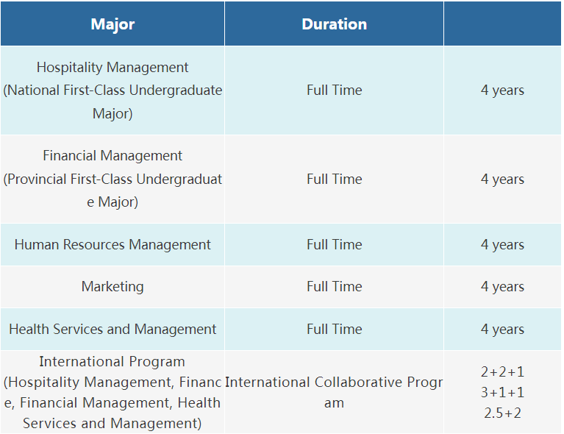Click 4 years in Hospitality Management row
Screen dimensions: 564x434
(502, 90)
